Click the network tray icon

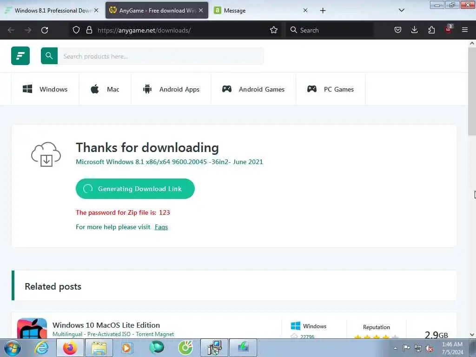click(x=418, y=348)
